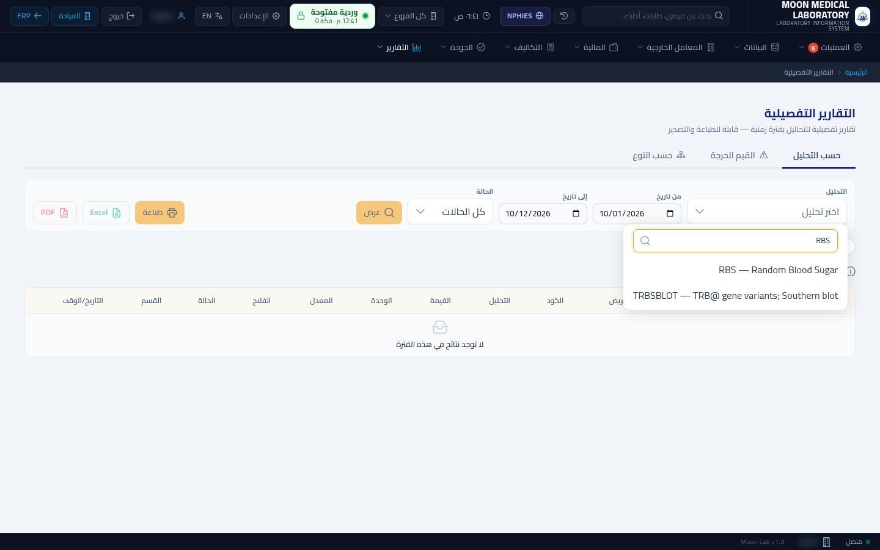Click the عرض show results button
The height and width of the screenshot is (550, 880).
click(379, 213)
